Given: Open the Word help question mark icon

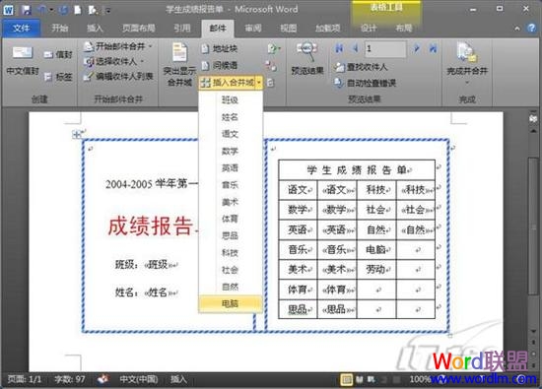Looking at the screenshot, I should tap(531, 28).
